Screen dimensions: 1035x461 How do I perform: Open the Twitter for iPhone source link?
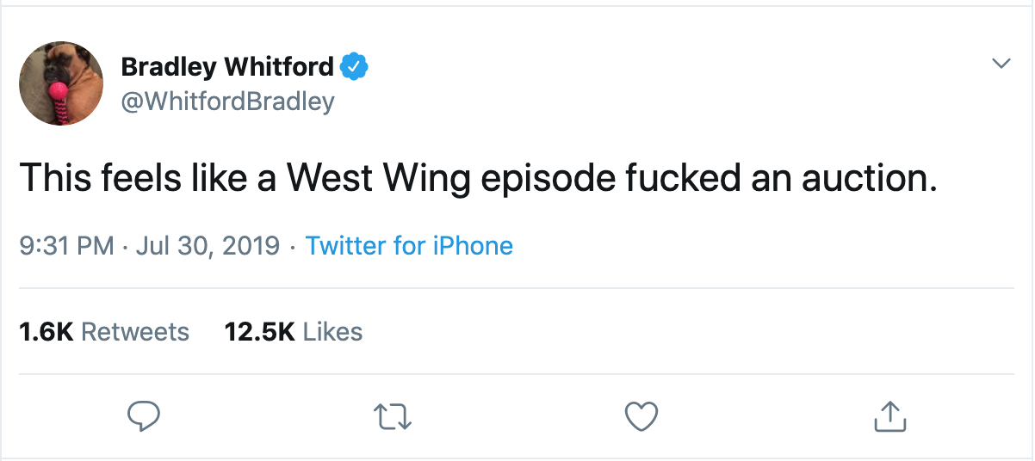(x=409, y=246)
